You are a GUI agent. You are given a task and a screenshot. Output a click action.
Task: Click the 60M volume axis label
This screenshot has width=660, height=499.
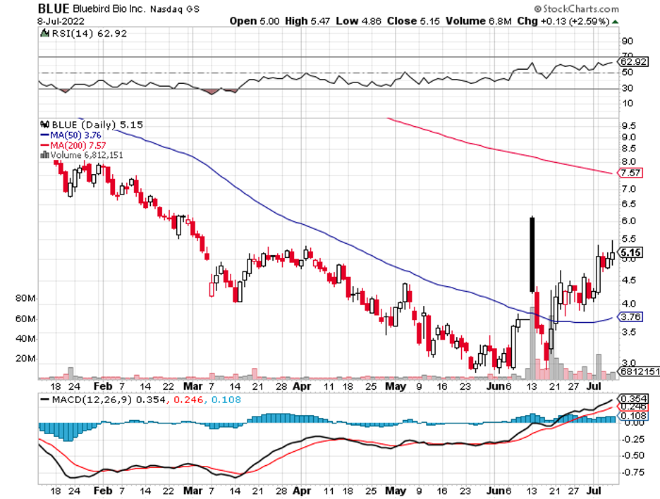(x=25, y=319)
